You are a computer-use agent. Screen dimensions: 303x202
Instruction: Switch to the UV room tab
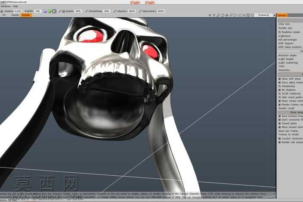pyautogui.click(x=4, y=15)
